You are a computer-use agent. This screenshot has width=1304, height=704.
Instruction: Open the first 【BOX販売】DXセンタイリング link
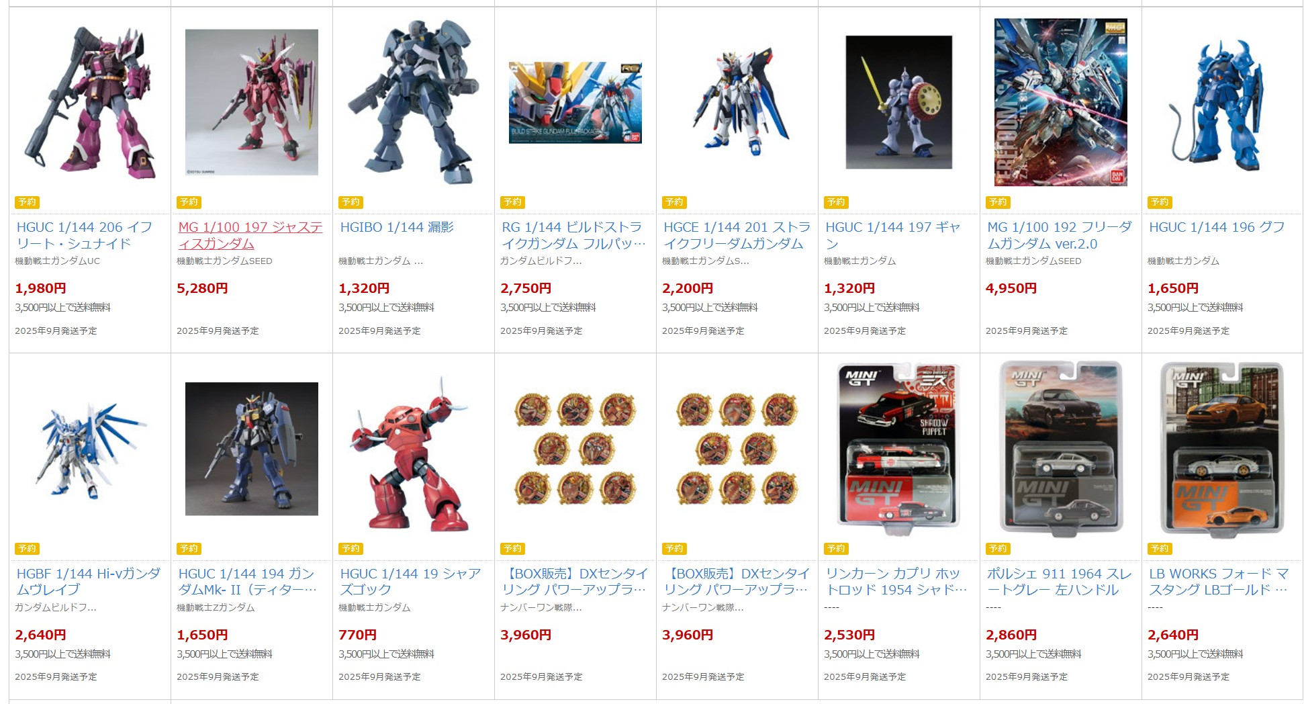575,582
